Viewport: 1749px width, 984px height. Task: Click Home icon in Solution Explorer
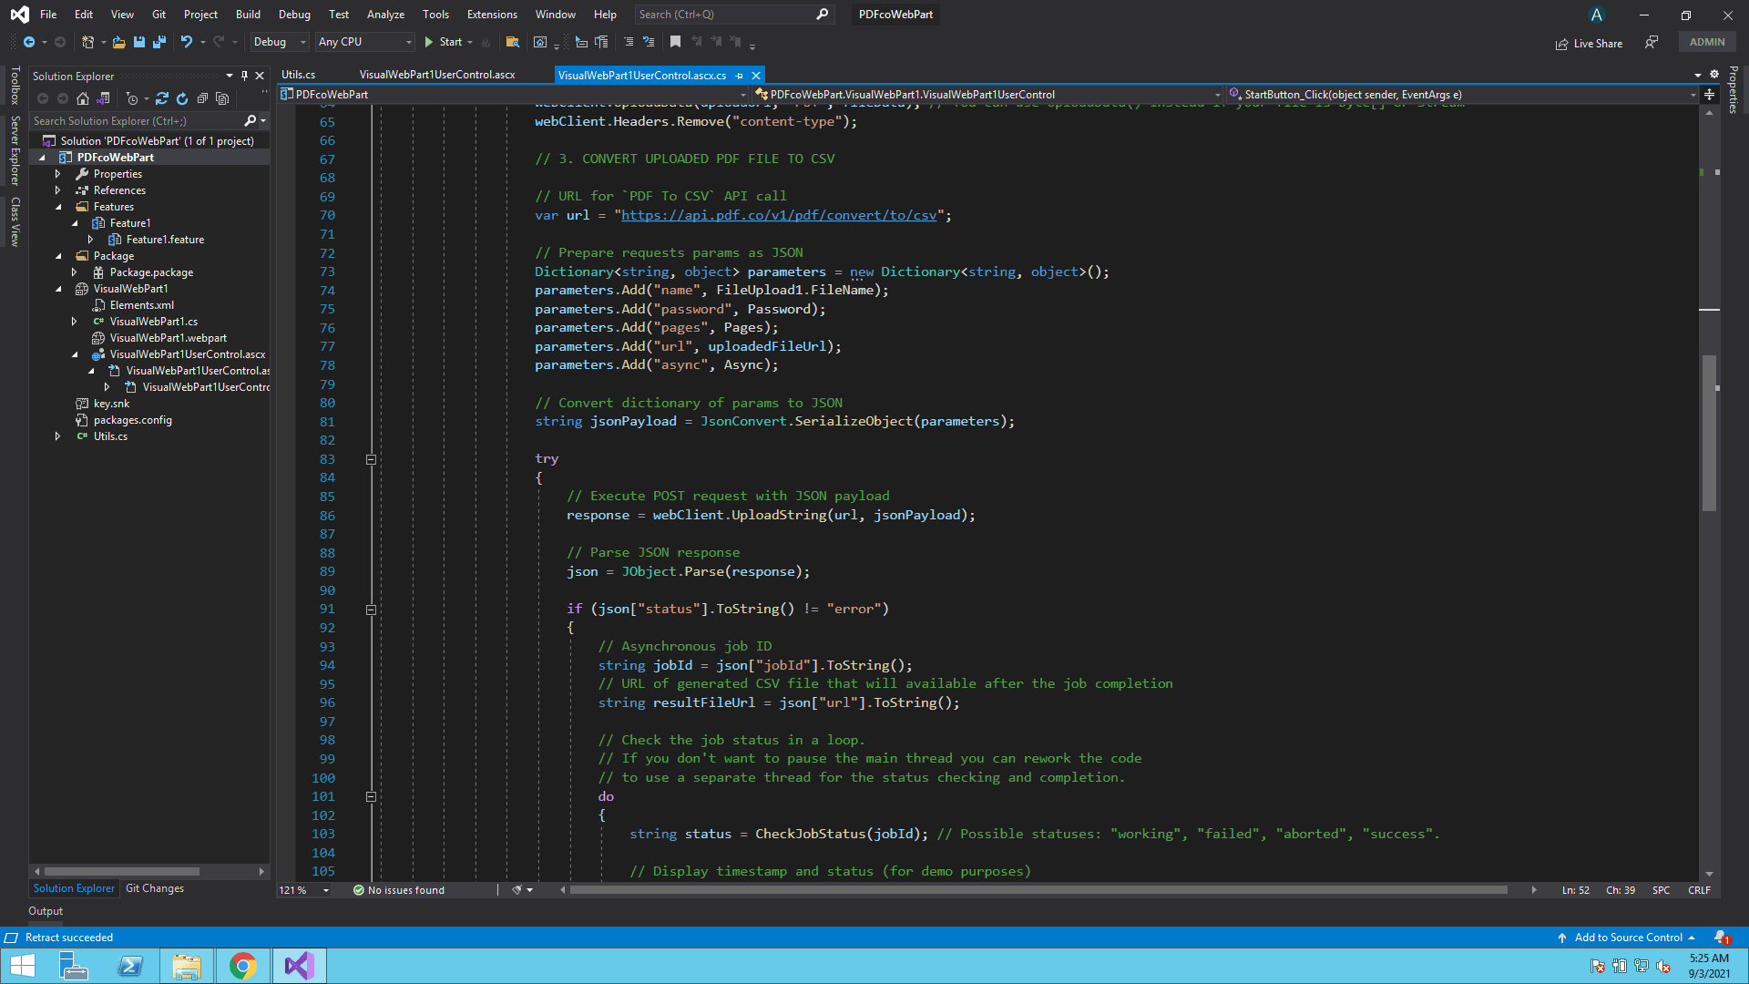(83, 98)
